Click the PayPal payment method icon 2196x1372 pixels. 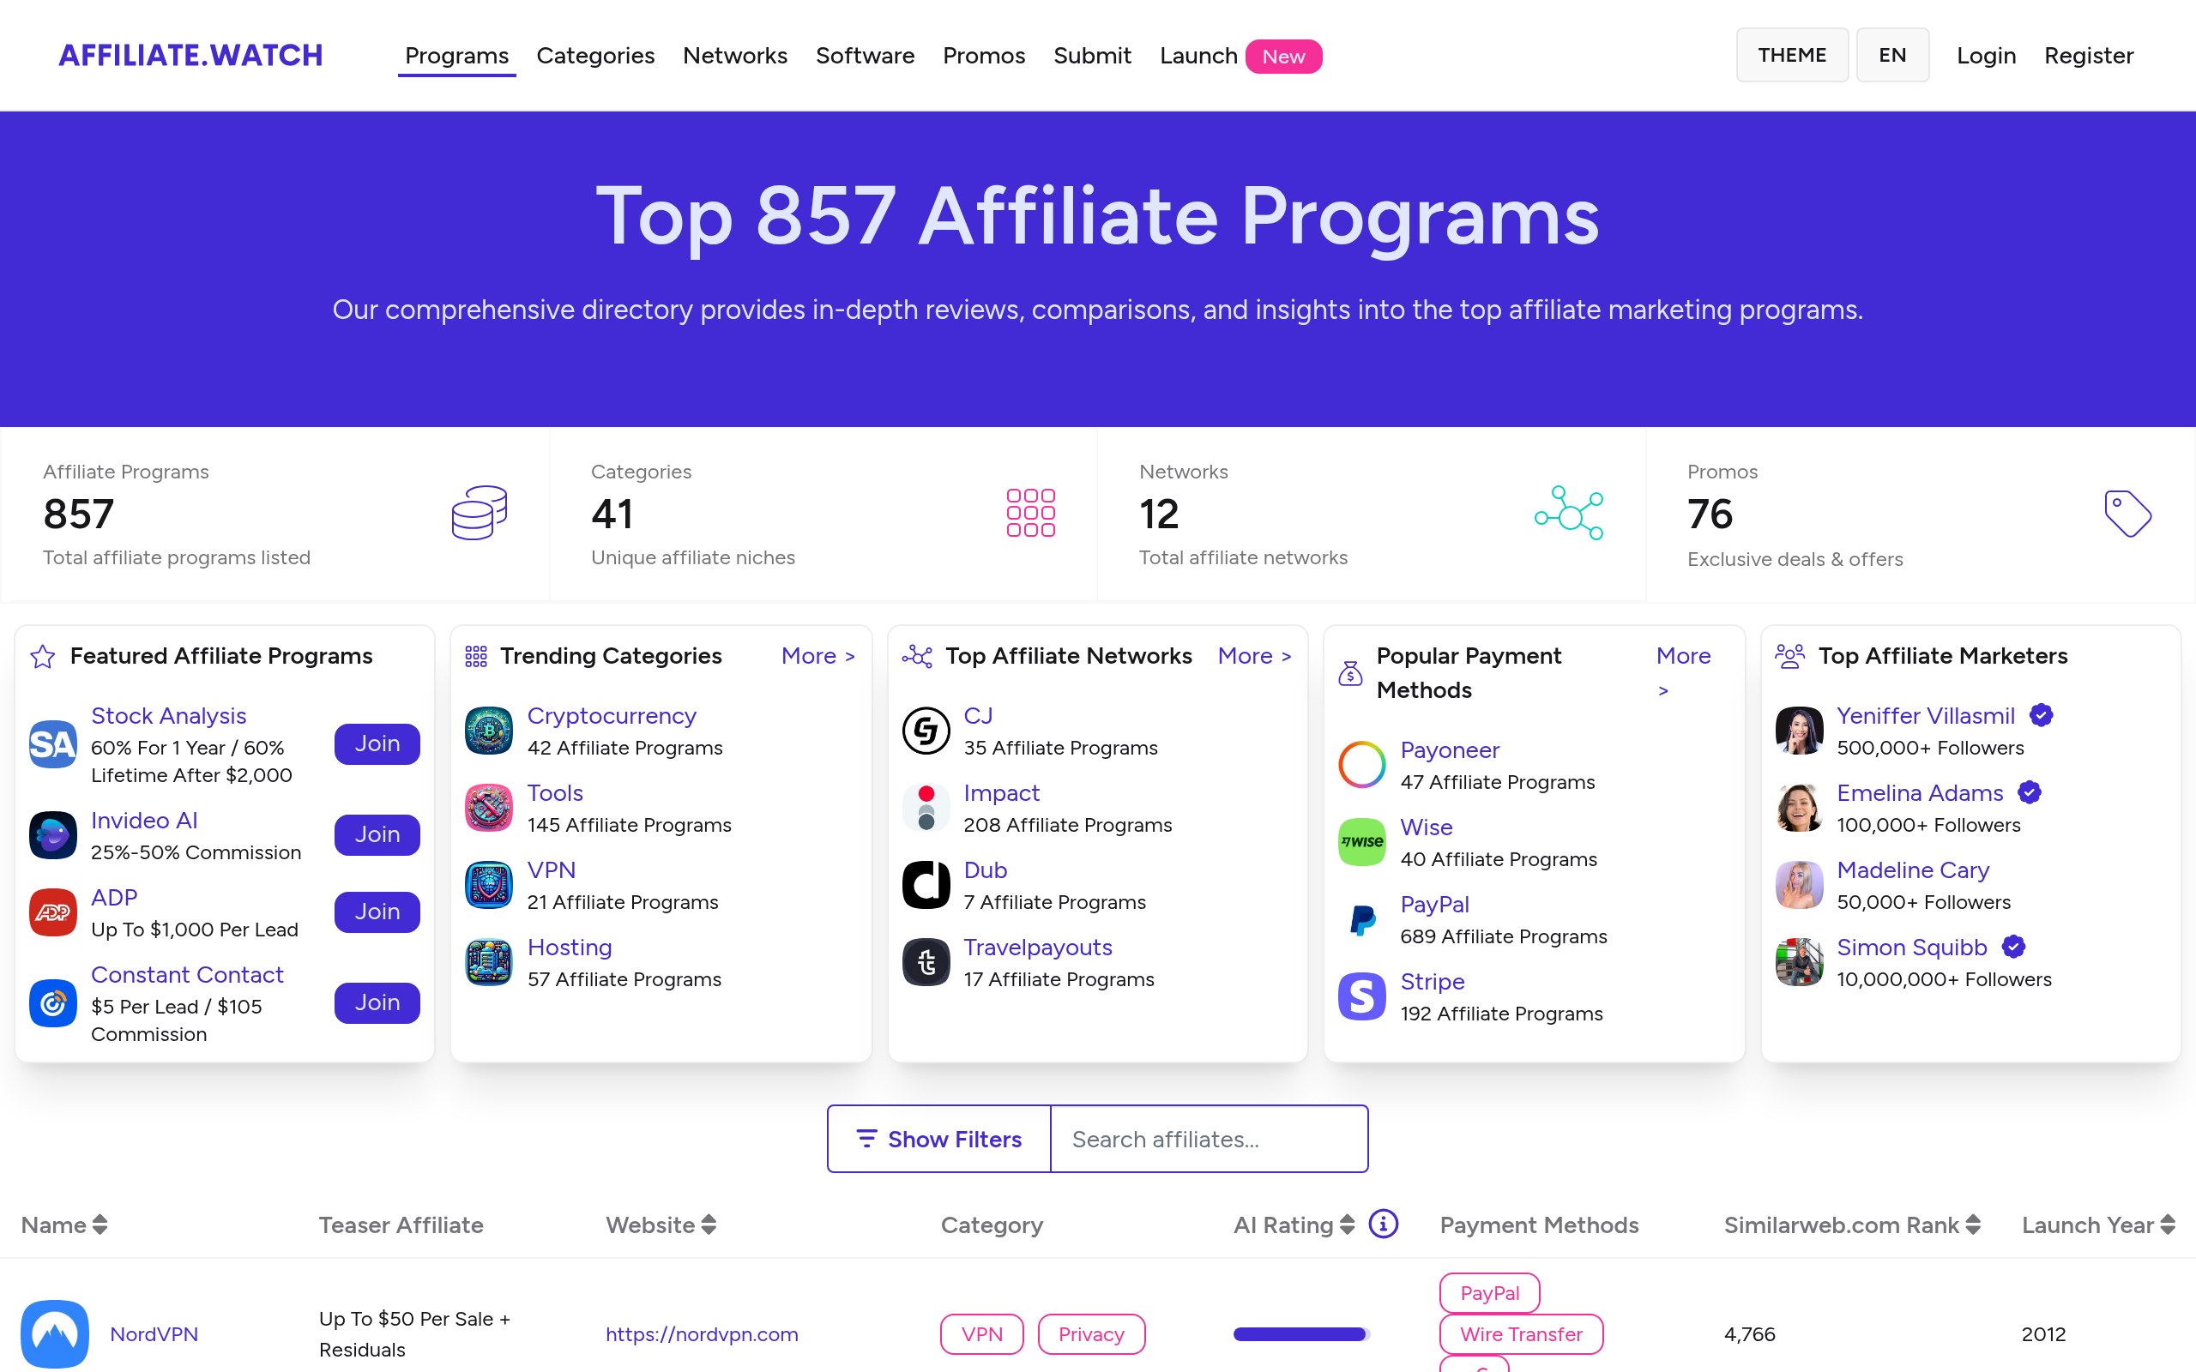coord(1361,919)
